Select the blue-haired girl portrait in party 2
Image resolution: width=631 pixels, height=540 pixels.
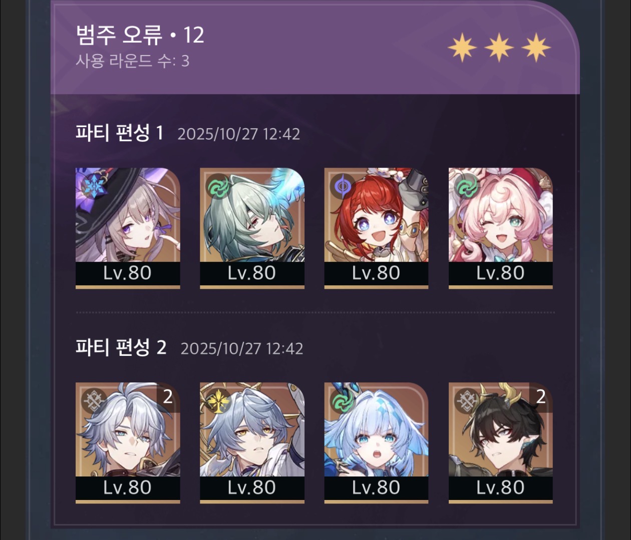(x=376, y=442)
